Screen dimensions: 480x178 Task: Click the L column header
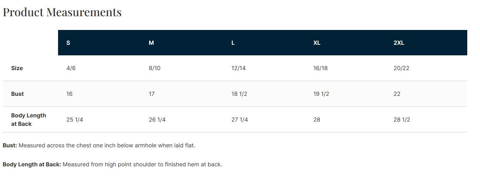click(x=233, y=43)
